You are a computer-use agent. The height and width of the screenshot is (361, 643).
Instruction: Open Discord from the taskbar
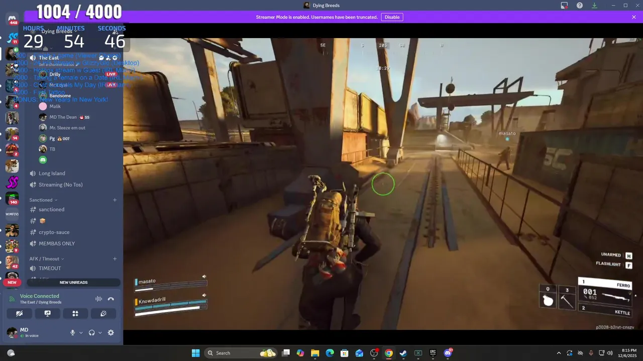[448, 353]
